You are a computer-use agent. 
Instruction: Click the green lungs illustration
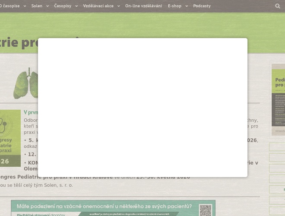pyautogui.click(x=25, y=84)
